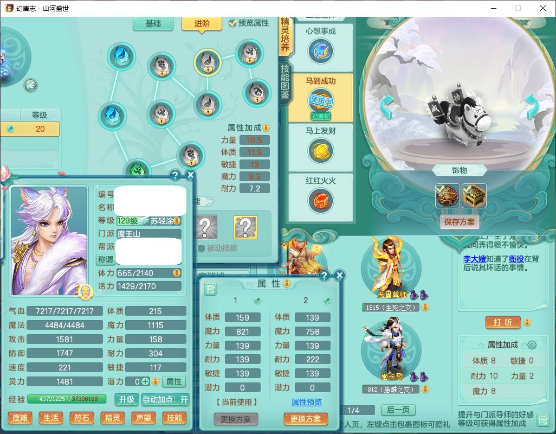
Task: Open the 符石 button
Action: 81,418
